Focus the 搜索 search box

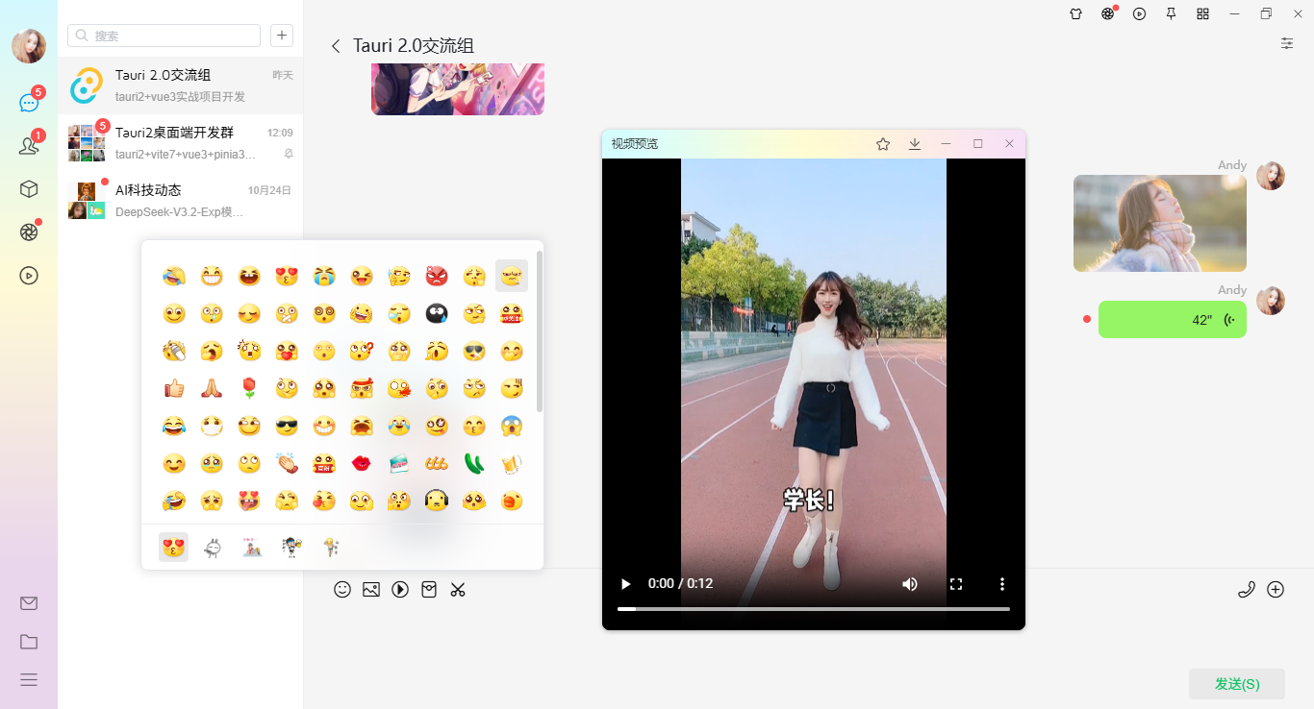164,36
